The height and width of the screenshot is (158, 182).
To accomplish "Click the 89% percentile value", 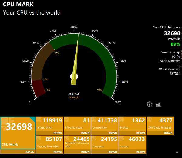I will click(175, 44).
